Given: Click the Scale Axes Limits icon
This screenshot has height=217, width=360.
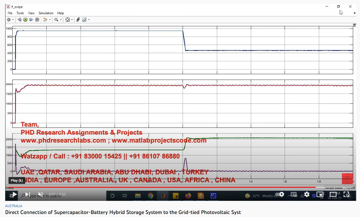Looking at the screenshot, I should (x=67, y=20).
